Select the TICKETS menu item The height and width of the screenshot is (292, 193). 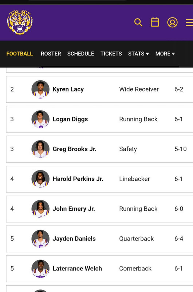(111, 54)
